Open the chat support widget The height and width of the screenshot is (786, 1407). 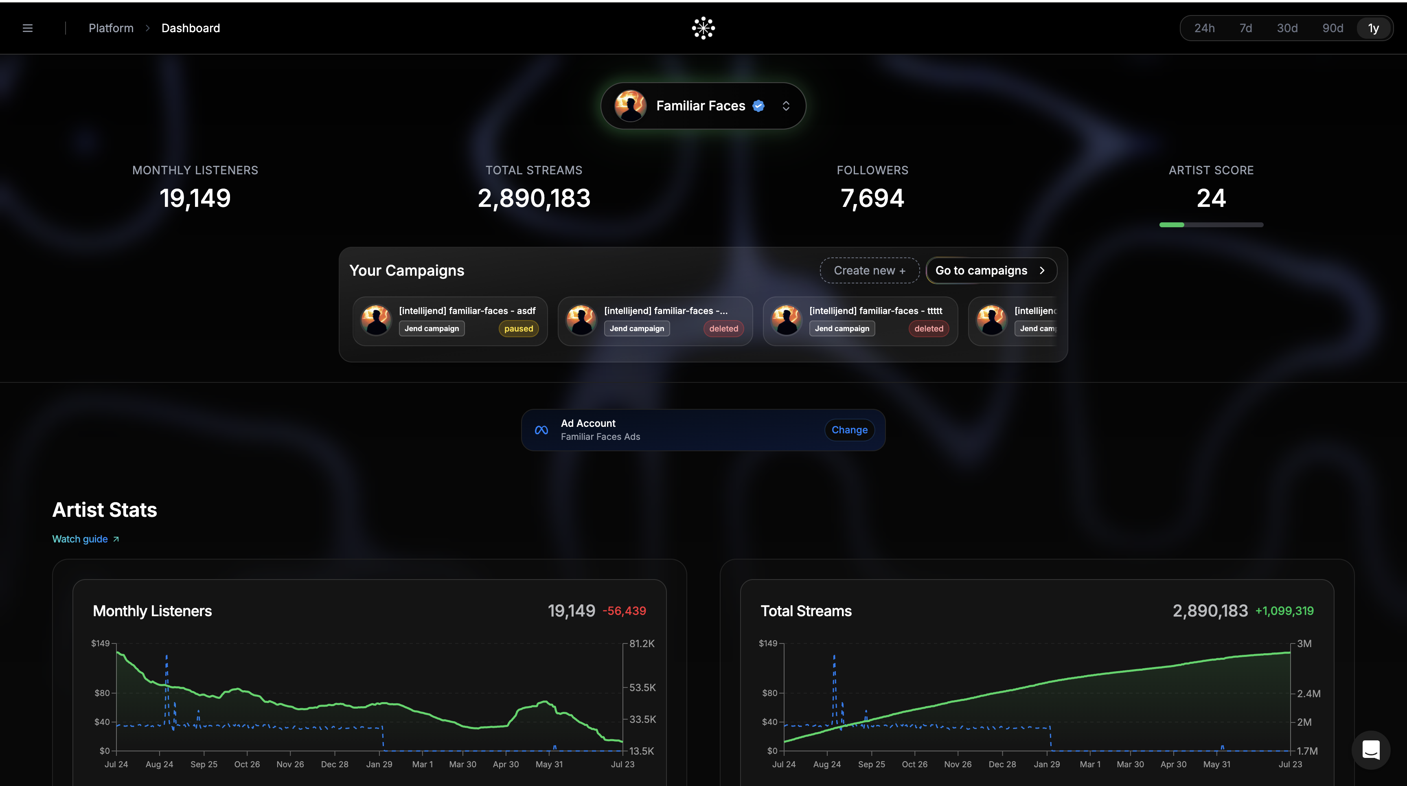(x=1371, y=749)
